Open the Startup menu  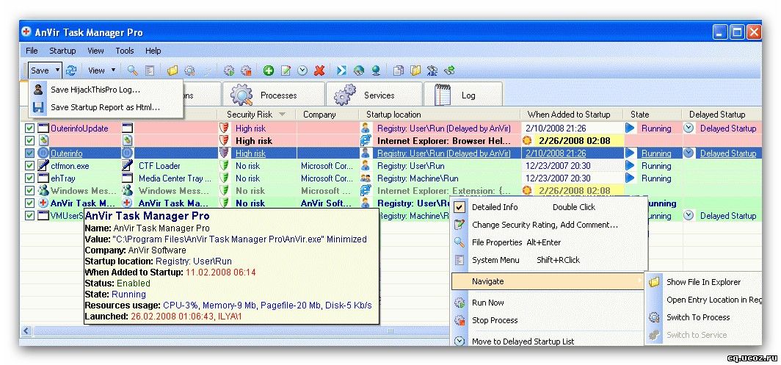(x=62, y=51)
